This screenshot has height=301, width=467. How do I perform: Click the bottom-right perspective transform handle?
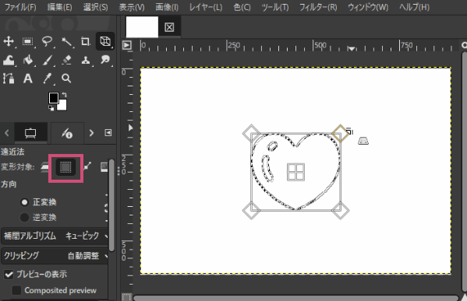341,211
